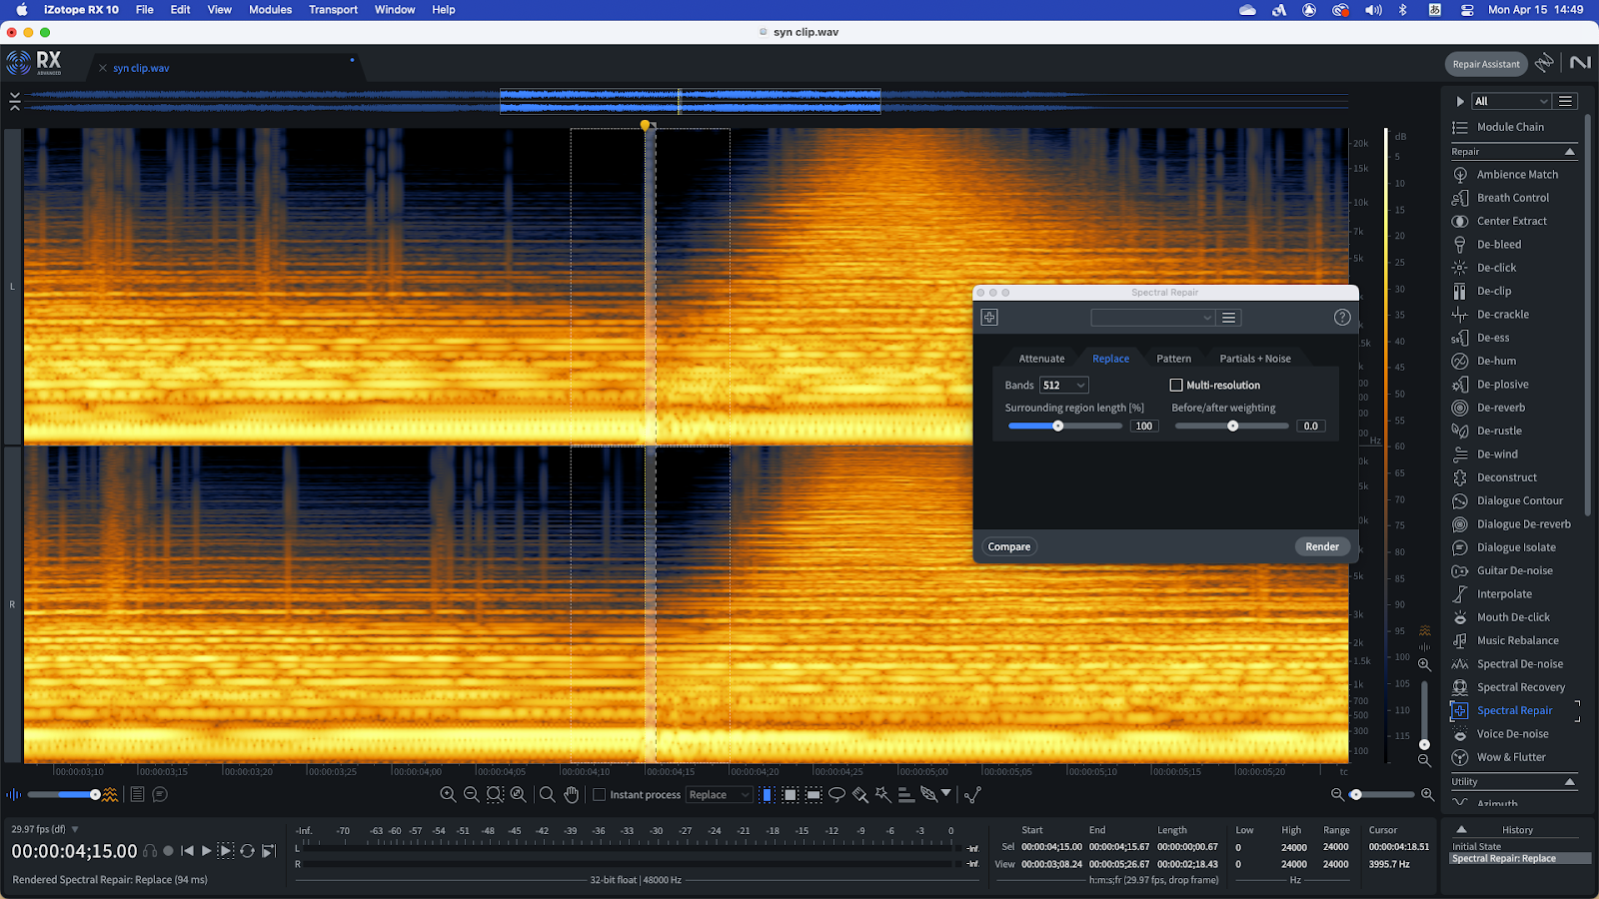Screen dimensions: 1599x899
Task: Click the Time selection tool
Action: click(x=767, y=795)
